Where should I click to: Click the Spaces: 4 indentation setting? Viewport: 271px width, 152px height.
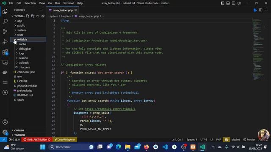pyautogui.click(x=192, y=140)
